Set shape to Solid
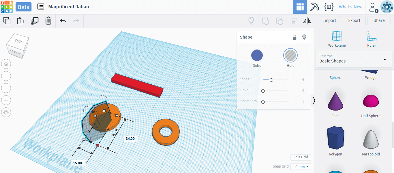This screenshot has width=394, height=173. (257, 55)
